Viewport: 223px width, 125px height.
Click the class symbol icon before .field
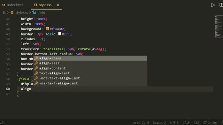[34, 12]
